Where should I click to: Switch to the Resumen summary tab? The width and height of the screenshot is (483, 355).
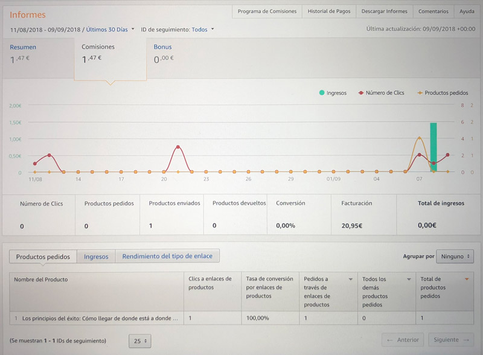23,47
